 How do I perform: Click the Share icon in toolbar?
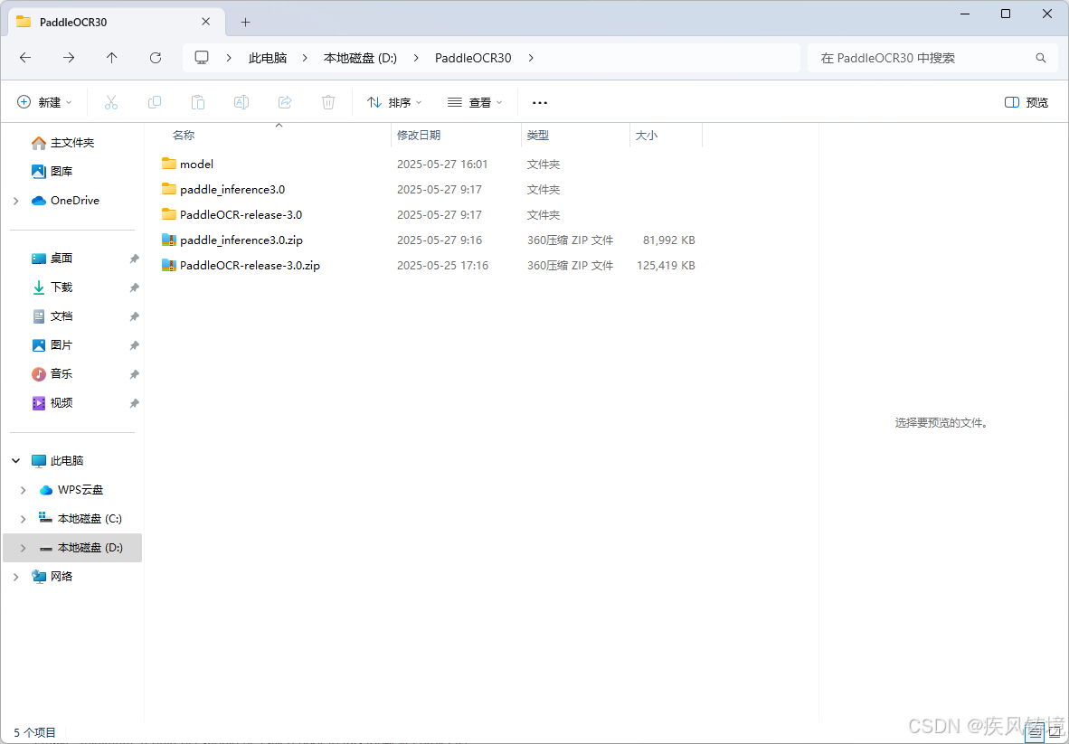pos(285,102)
